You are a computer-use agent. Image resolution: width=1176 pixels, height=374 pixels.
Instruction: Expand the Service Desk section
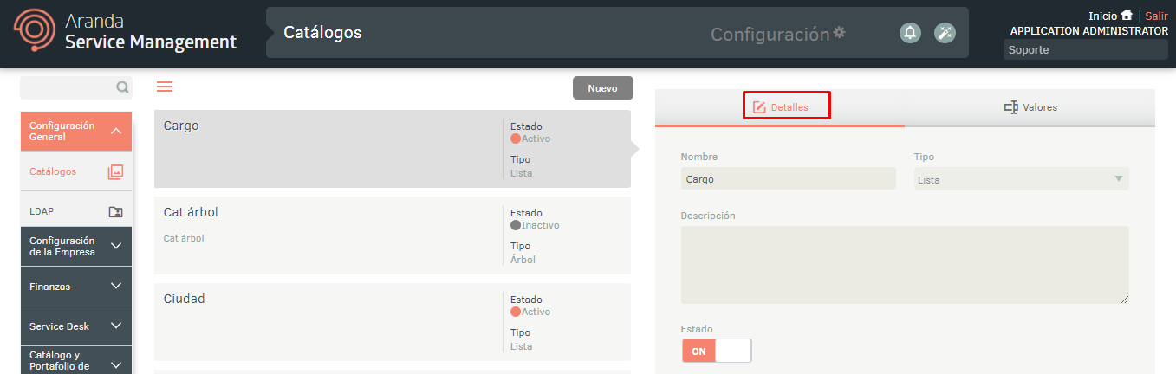click(x=115, y=326)
